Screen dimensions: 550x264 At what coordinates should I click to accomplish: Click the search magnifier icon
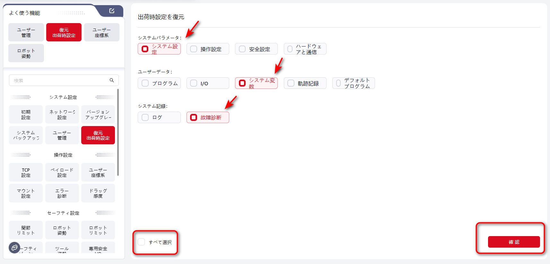112,80
